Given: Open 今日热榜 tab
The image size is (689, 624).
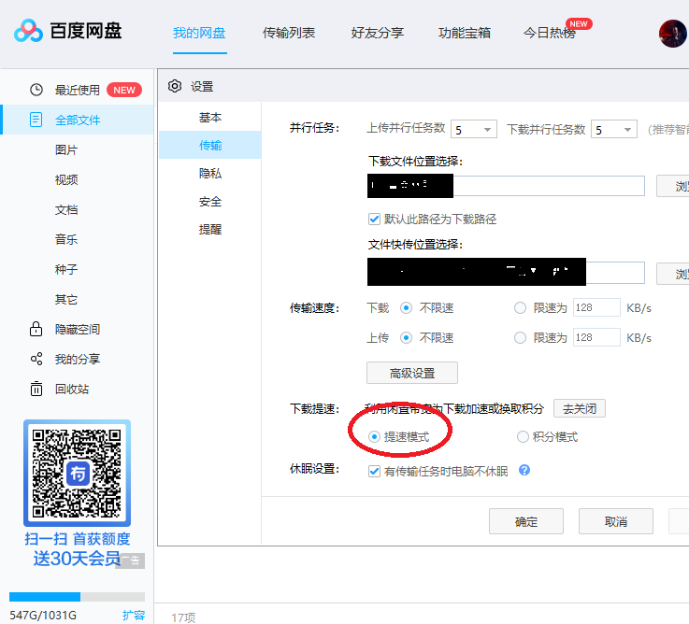Looking at the screenshot, I should (550, 33).
